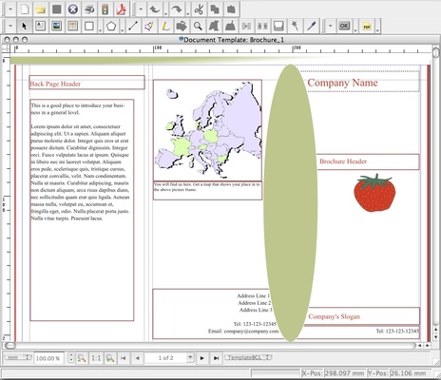The width and height of the screenshot is (441, 380).
Task: Activate the Zoom magnifier tool
Action: point(198,26)
